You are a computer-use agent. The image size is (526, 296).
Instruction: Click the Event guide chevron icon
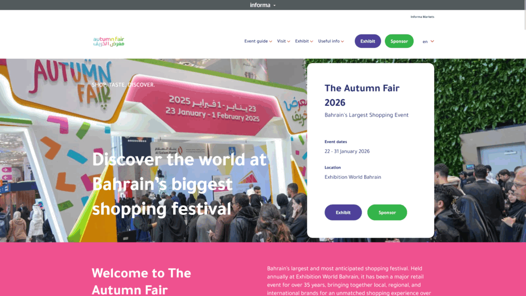click(x=270, y=42)
